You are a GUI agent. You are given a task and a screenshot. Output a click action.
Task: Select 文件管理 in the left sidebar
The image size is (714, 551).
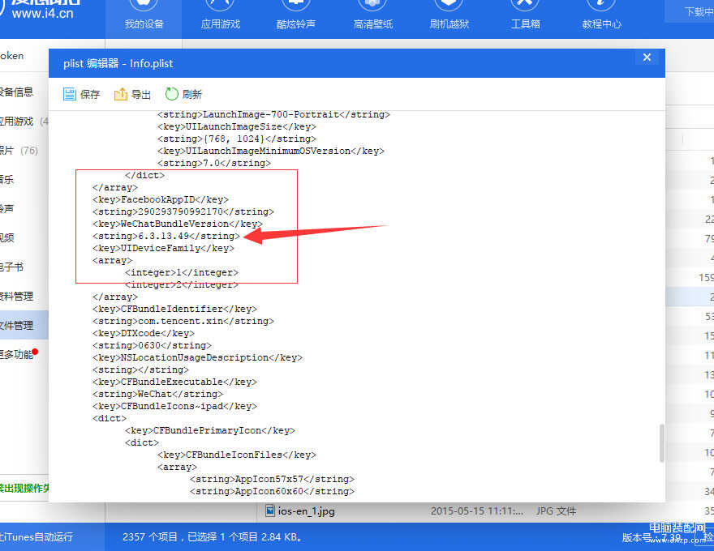[x=16, y=325]
